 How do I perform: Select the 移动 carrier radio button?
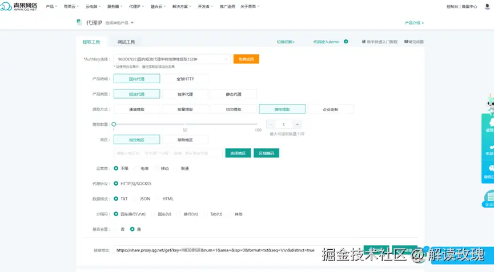156,168
